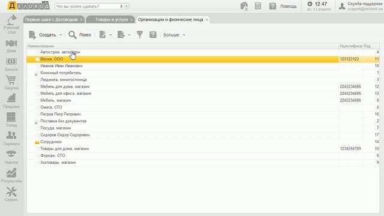Open Рабочий стол in the sidebar

(x=11, y=24)
